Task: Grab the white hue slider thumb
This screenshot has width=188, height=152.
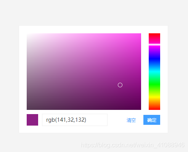Action: 154,44
